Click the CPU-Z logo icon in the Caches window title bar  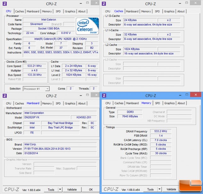104,4
